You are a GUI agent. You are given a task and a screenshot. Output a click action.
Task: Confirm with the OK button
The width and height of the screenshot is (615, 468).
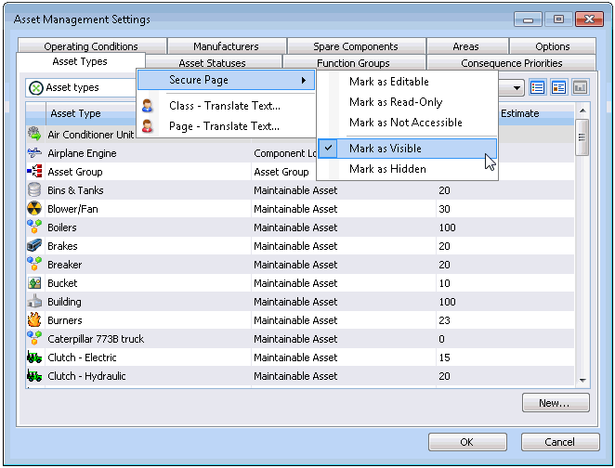(x=467, y=442)
